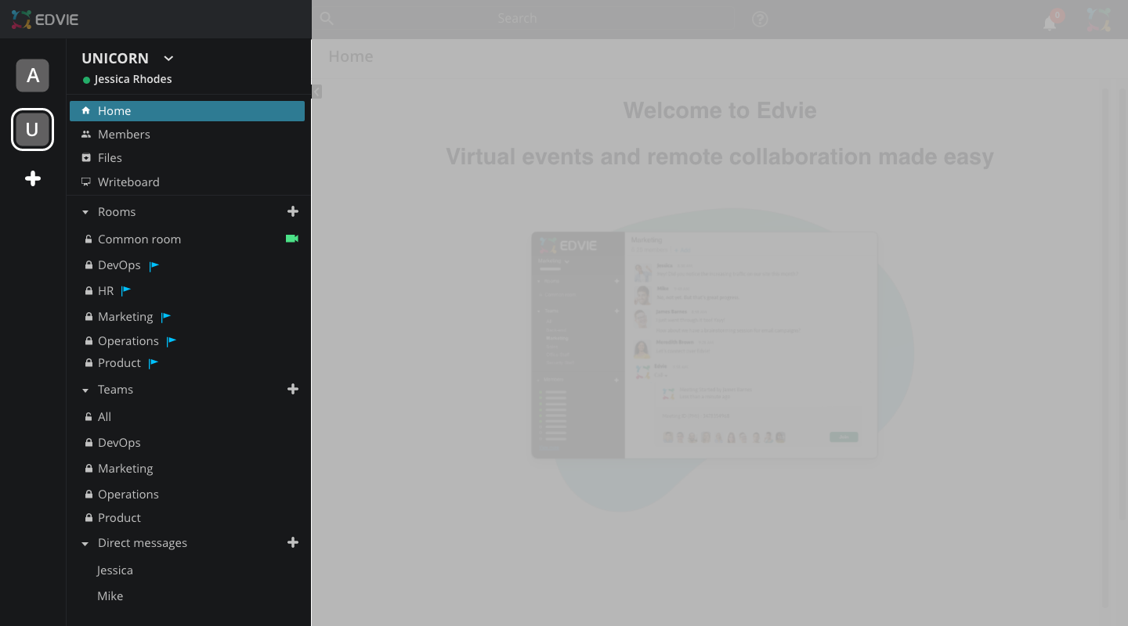
Task: Collapse the Direct messages section
Action: 85,543
